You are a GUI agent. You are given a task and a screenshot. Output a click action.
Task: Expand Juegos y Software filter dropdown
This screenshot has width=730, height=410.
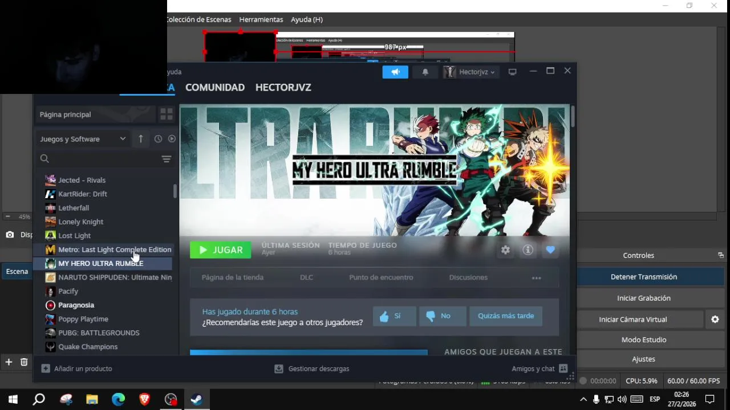(83, 139)
